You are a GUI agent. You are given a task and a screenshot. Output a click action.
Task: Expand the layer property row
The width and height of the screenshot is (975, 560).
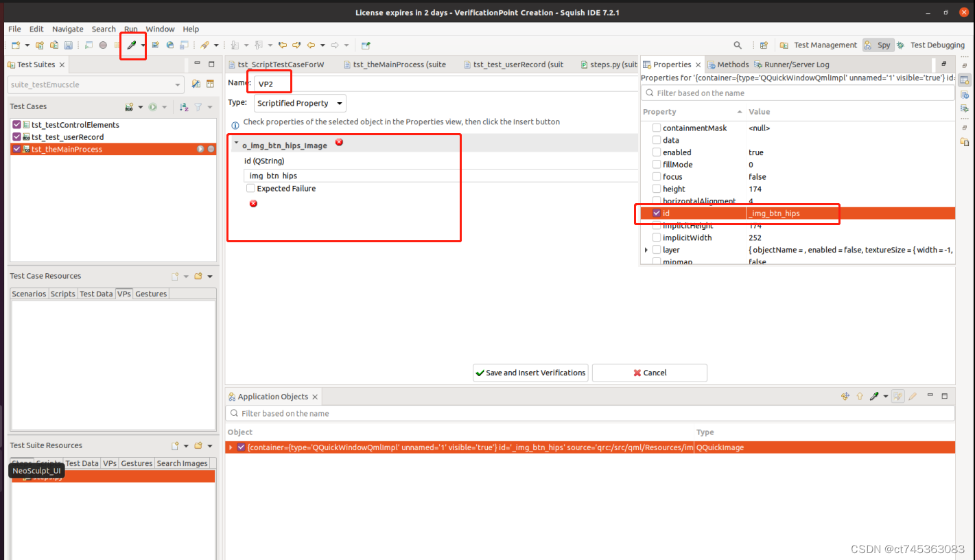(646, 250)
